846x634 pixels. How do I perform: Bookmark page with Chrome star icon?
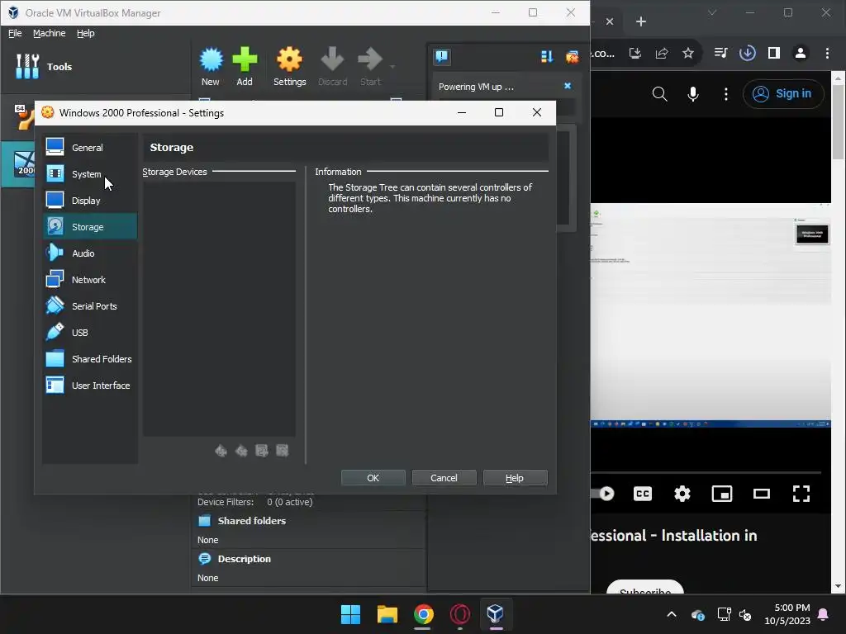pyautogui.click(x=688, y=53)
